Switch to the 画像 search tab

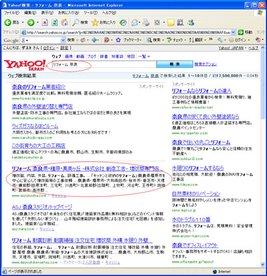tap(69, 57)
